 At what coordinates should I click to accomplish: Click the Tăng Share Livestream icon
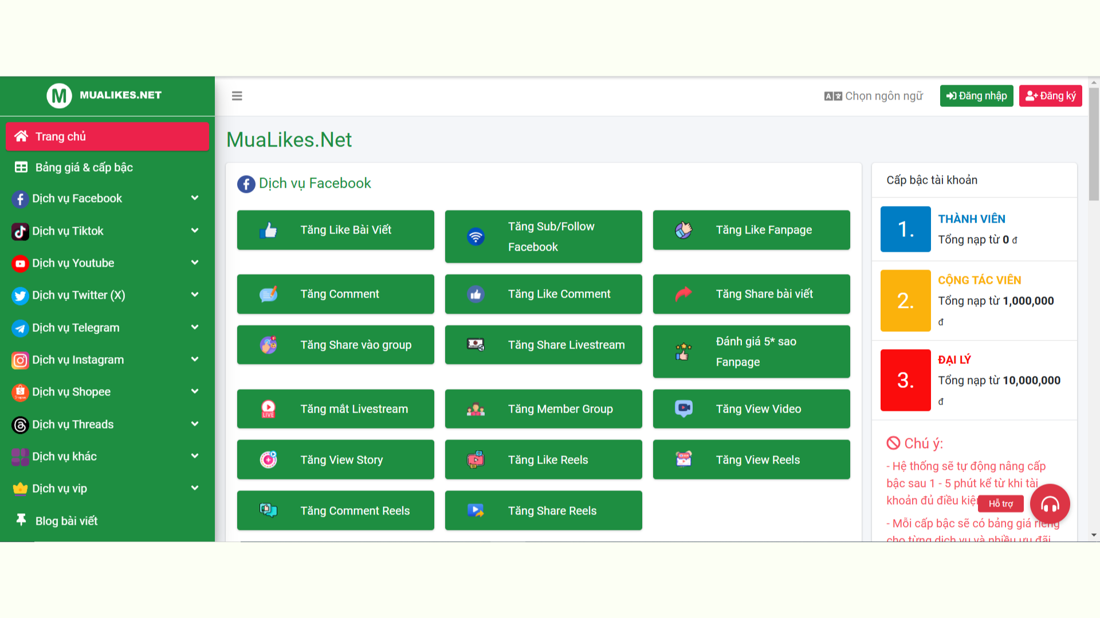point(476,345)
